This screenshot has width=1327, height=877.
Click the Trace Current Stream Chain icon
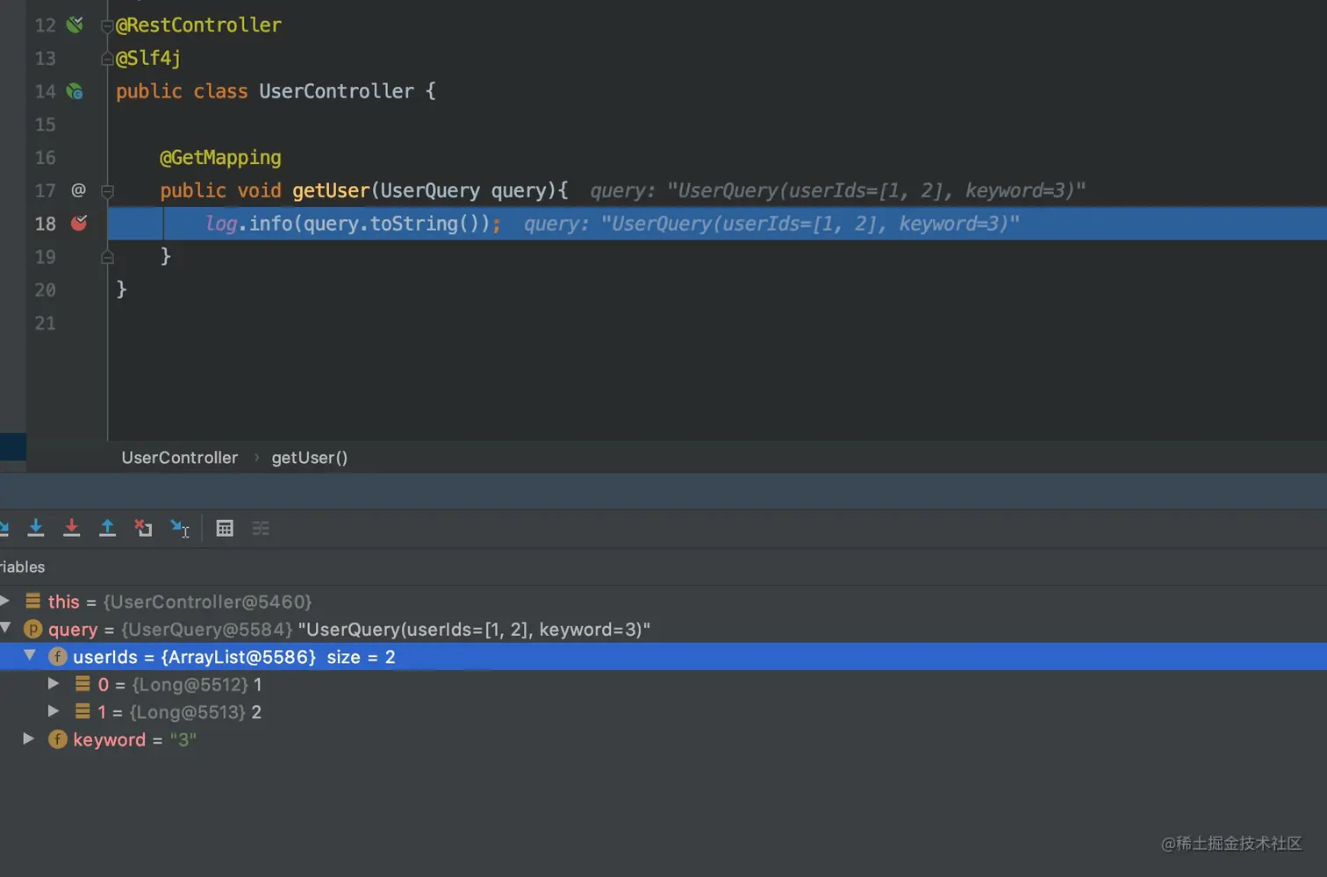(x=261, y=528)
